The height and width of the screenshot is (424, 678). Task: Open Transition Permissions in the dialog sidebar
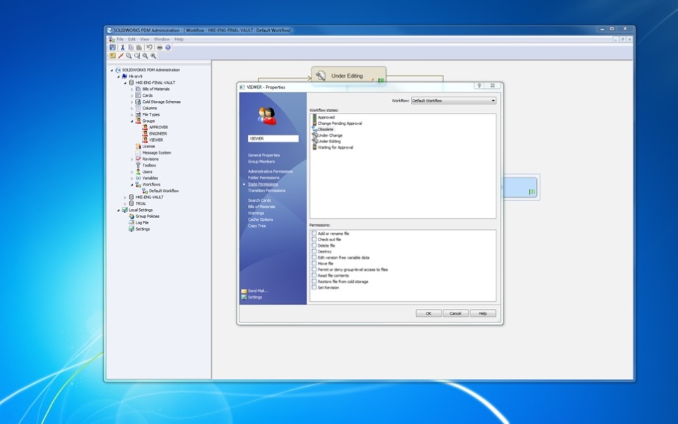click(x=266, y=190)
